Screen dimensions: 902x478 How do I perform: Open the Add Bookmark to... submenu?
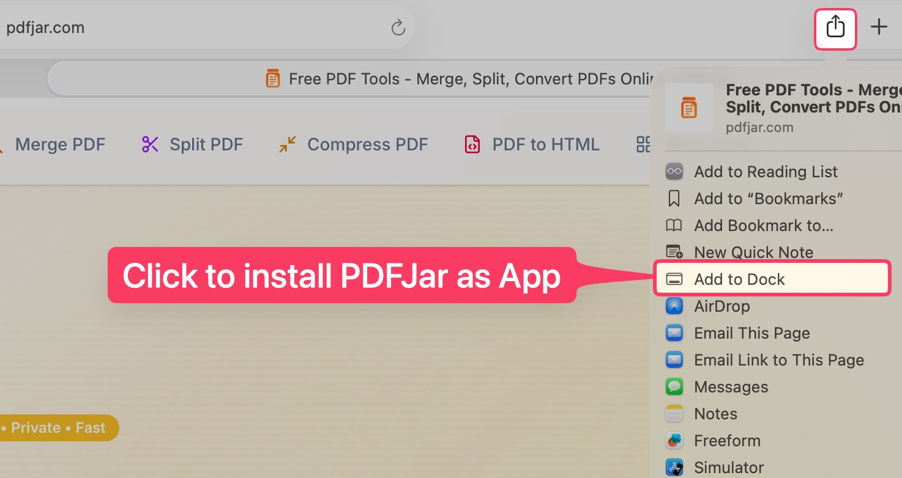click(763, 225)
